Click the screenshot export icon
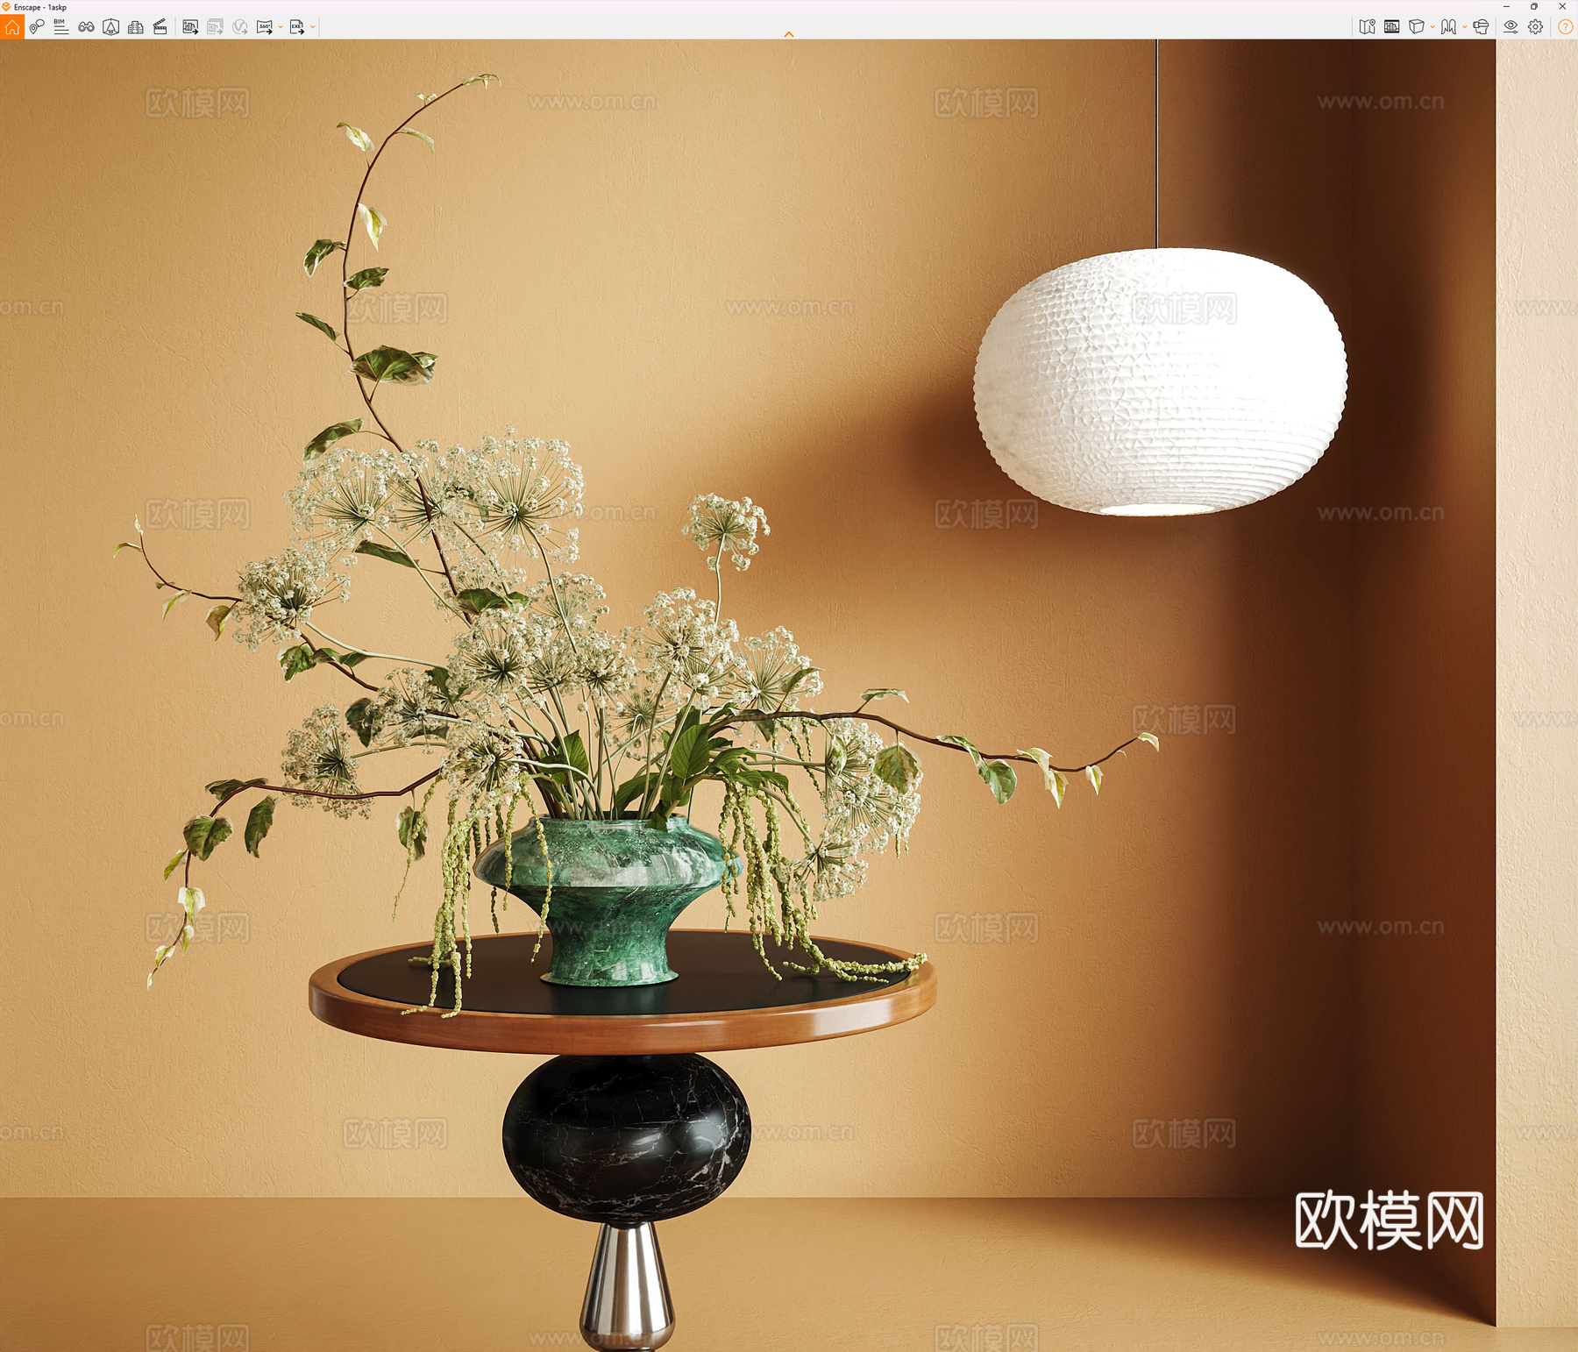 coord(190,27)
